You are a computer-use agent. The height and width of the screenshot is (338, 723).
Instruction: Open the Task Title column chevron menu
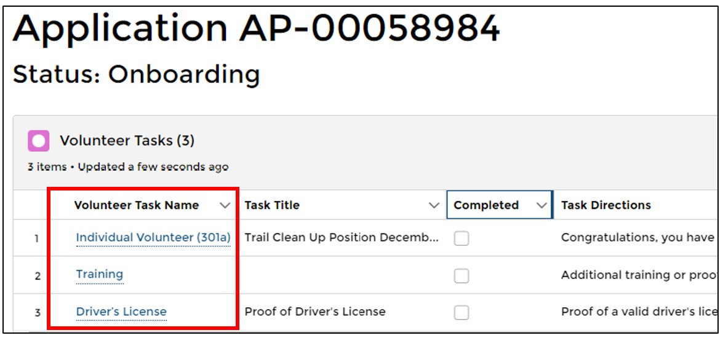[x=434, y=205]
